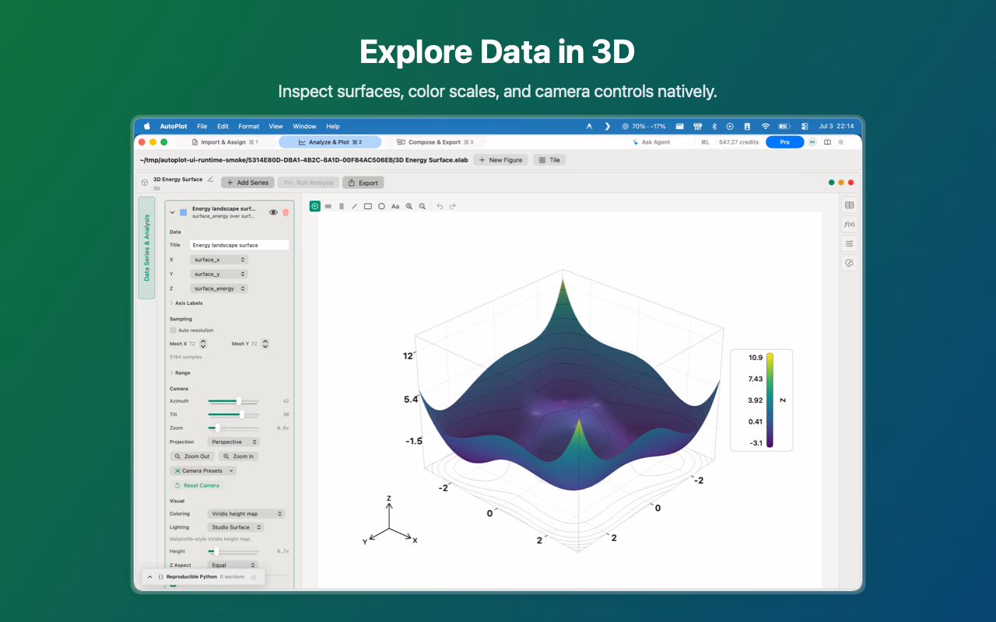996x622 pixels.
Task: Switch to the Compose & Export tab
Action: coord(435,142)
